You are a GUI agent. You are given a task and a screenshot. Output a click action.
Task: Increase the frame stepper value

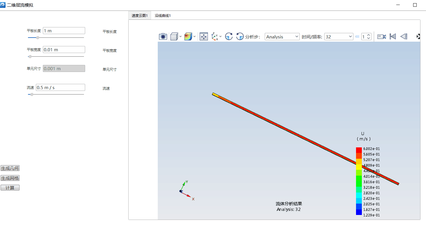(369, 35)
